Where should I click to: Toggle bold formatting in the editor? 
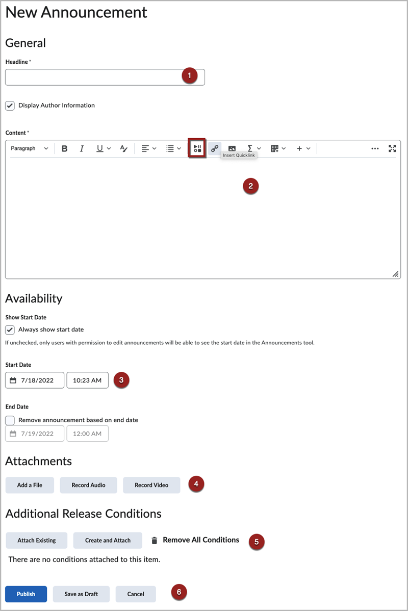65,148
